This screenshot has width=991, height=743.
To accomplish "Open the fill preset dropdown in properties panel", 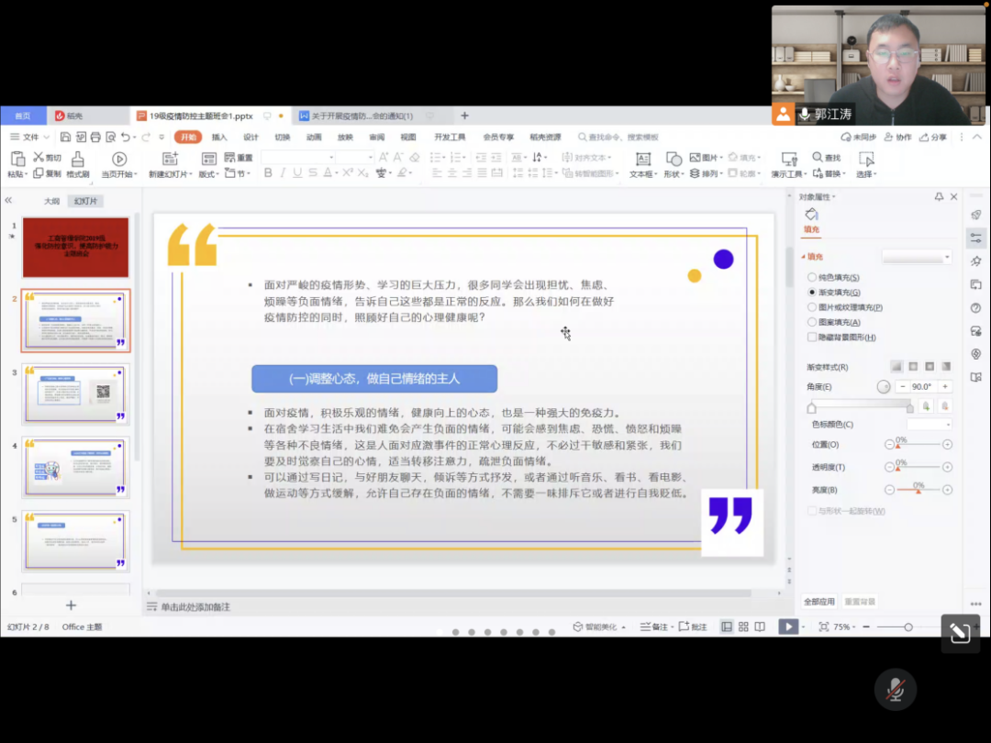I will (918, 257).
